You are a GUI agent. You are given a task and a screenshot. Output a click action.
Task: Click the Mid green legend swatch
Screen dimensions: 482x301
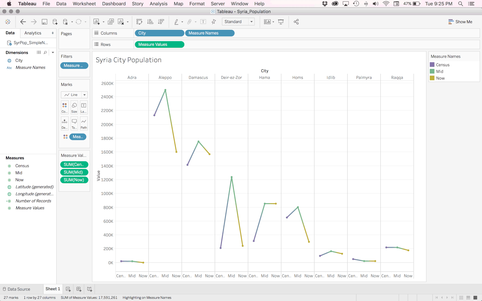coord(432,71)
